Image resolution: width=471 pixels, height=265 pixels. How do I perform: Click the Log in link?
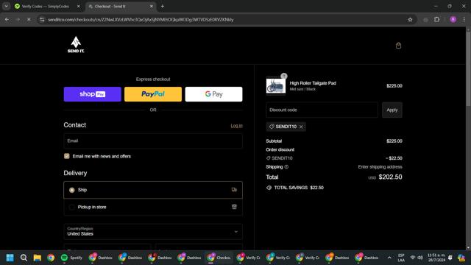pos(236,126)
